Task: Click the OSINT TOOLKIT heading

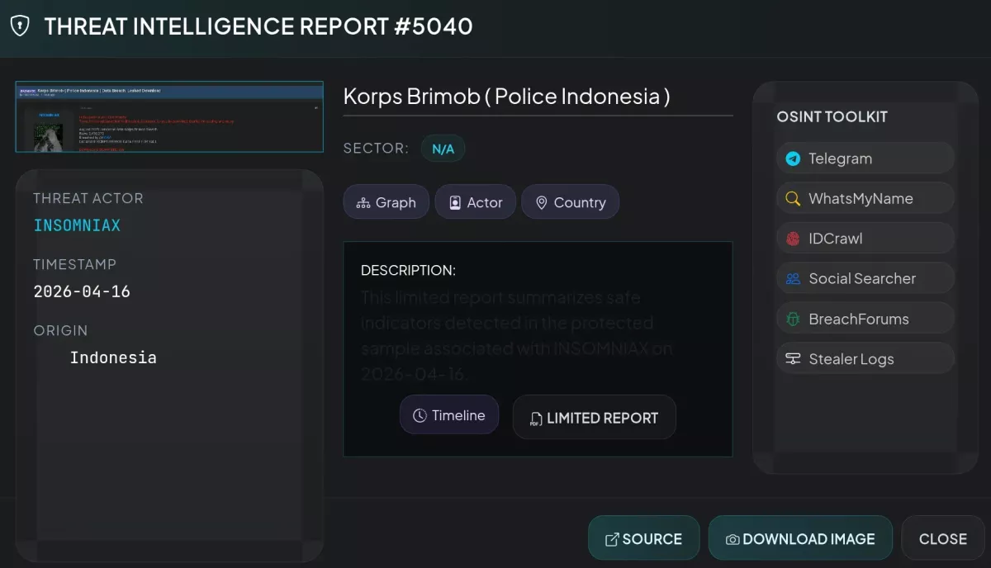Action: 832,116
